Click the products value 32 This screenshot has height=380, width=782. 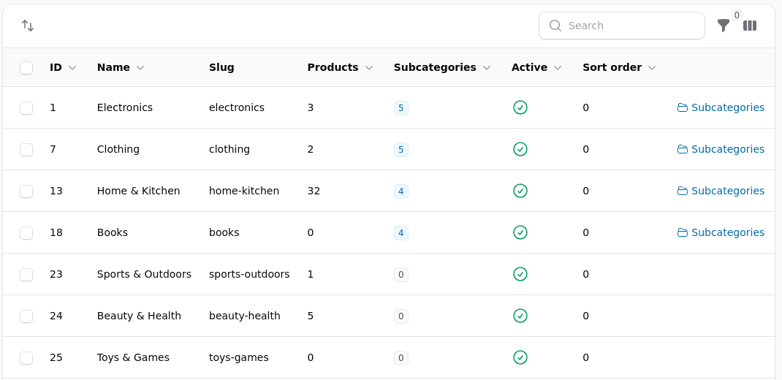314,191
